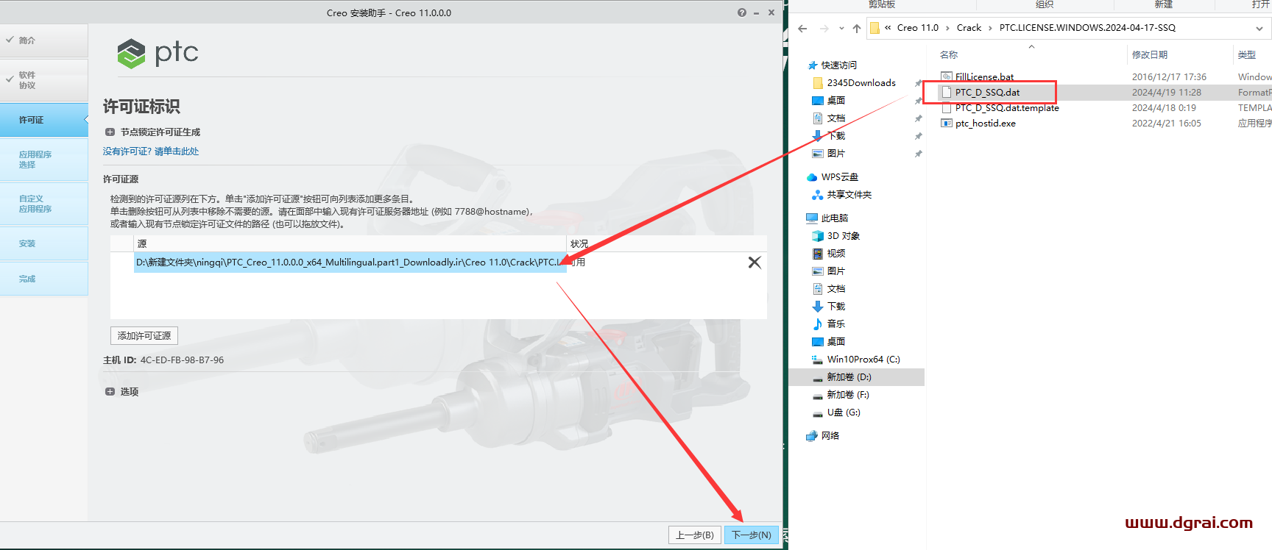This screenshot has height=550, width=1272.
Task: Select the ptc_hostid.exe file
Action: tap(985, 124)
